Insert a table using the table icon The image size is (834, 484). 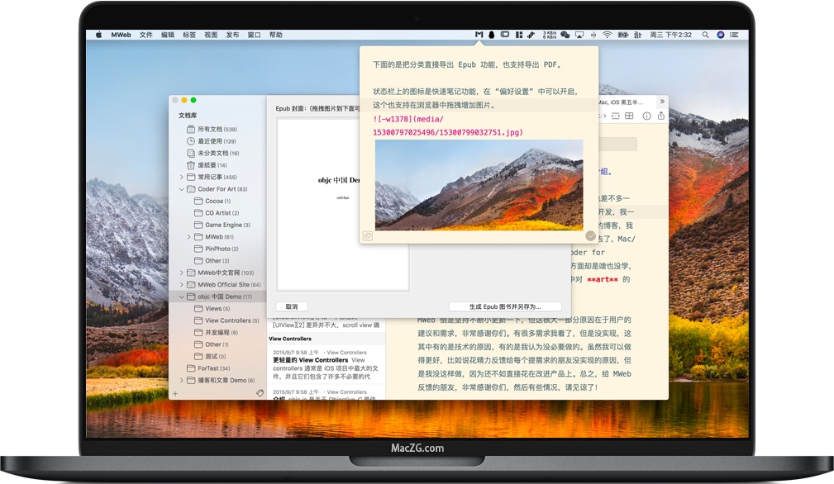629,116
